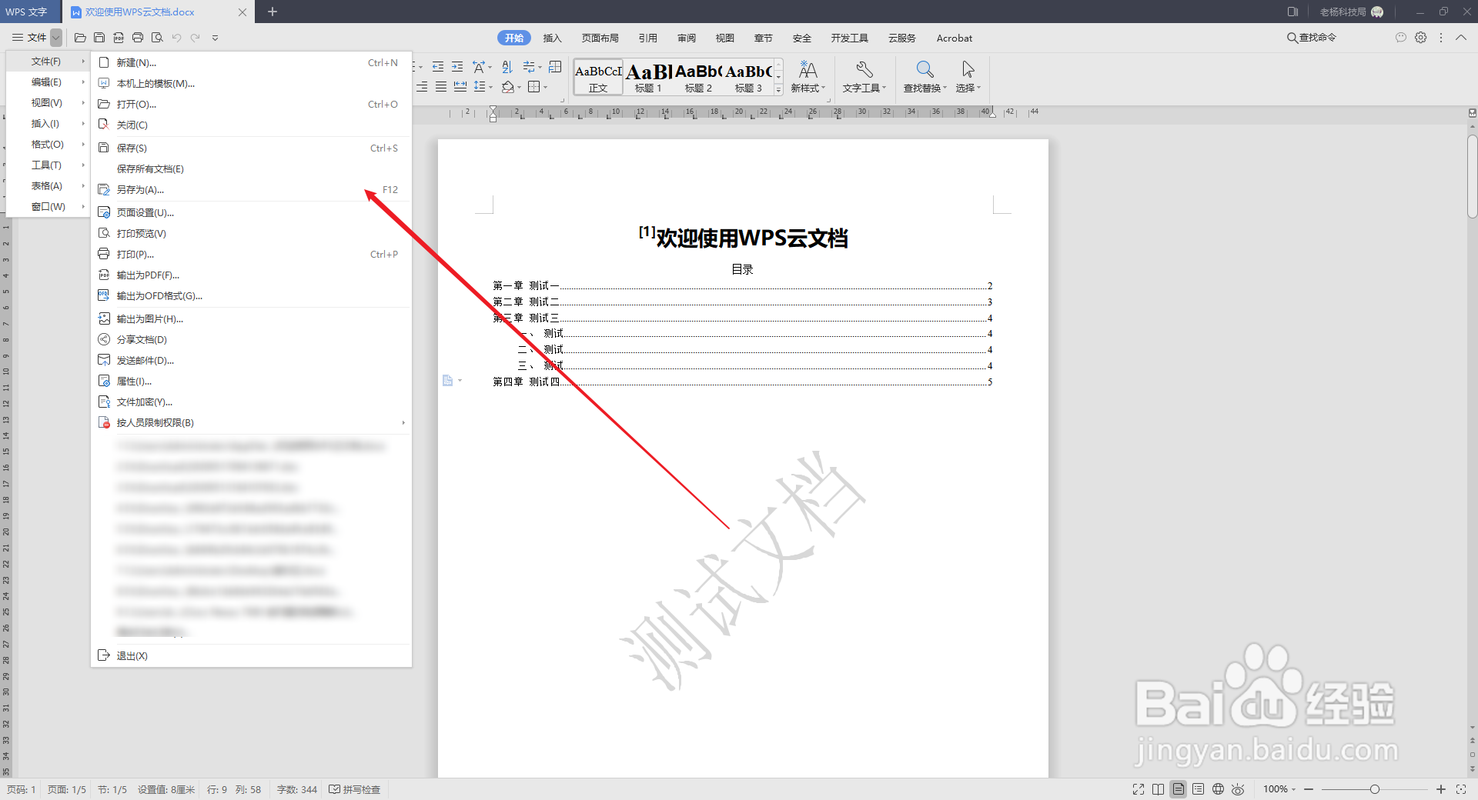Image resolution: width=1478 pixels, height=800 pixels.
Task: Click the zoom slider handle
Action: 1375,789
